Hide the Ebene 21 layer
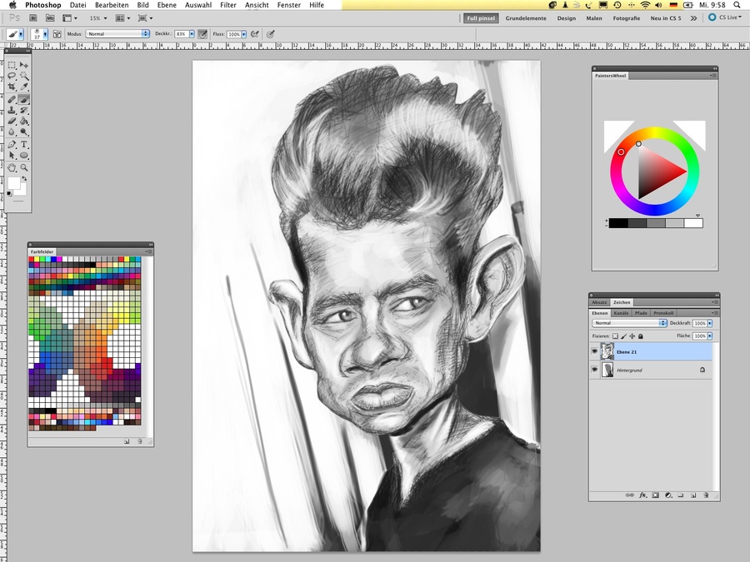750x562 pixels. tap(594, 351)
